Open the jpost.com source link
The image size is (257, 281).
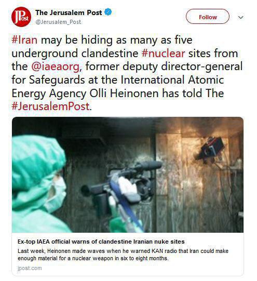[x=30, y=268]
